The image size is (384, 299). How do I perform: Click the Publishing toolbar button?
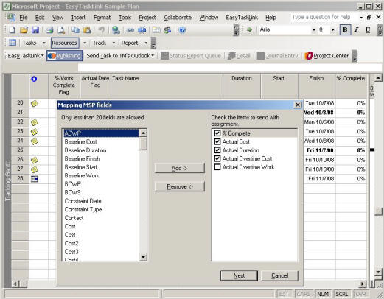64,56
